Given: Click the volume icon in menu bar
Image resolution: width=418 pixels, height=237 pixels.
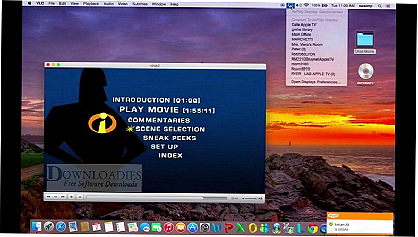Looking at the screenshot, I should coord(299,5).
